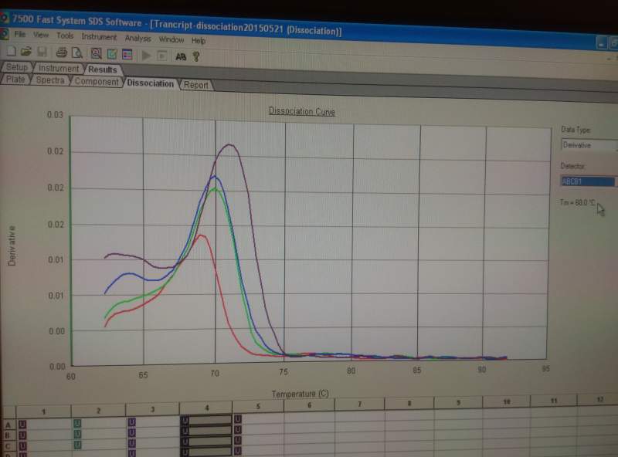Image resolution: width=618 pixels, height=457 pixels.
Task: Select well B2 with green U marker
Action: (99, 434)
